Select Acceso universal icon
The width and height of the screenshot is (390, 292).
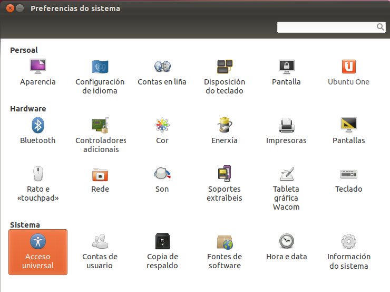pyautogui.click(x=38, y=252)
